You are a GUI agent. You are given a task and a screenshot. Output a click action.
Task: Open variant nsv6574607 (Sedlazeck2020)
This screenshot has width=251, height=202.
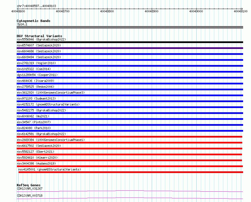tap(39, 45)
